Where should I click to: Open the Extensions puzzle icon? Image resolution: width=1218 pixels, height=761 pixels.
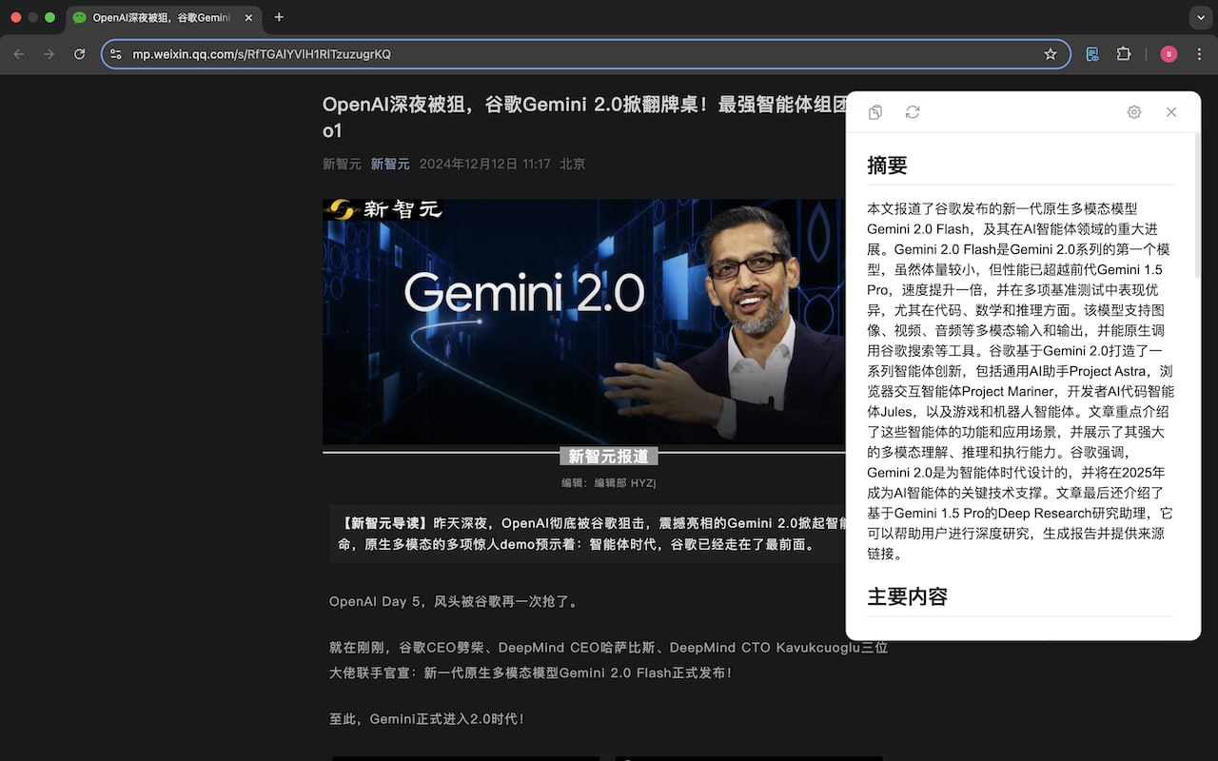point(1124,54)
